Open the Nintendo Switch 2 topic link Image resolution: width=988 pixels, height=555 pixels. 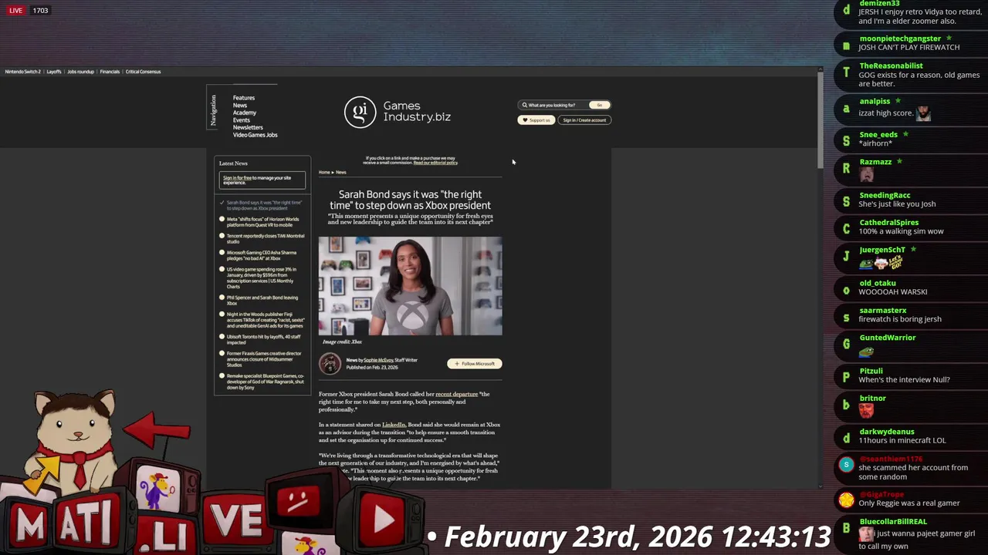point(22,72)
